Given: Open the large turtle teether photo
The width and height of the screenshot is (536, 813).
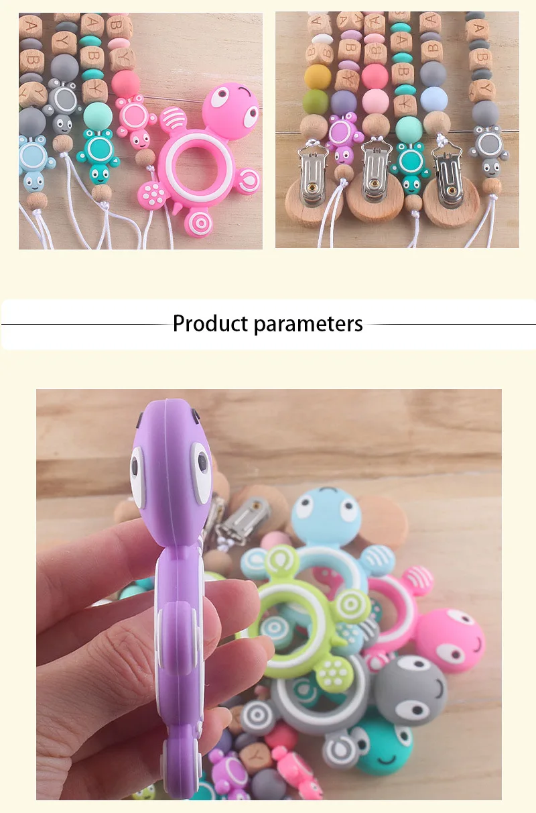Looking at the screenshot, I should (269, 594).
